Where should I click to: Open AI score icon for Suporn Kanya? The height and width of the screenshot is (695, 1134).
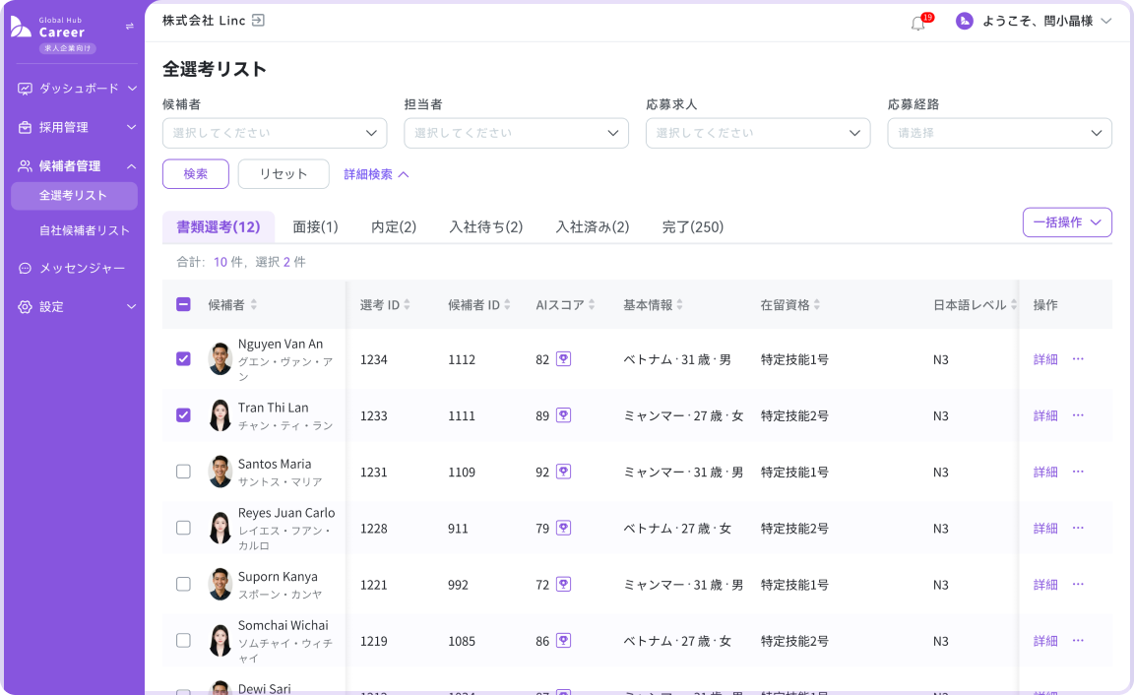(563, 585)
